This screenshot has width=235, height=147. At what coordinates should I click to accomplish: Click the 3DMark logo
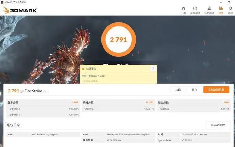click(x=20, y=10)
